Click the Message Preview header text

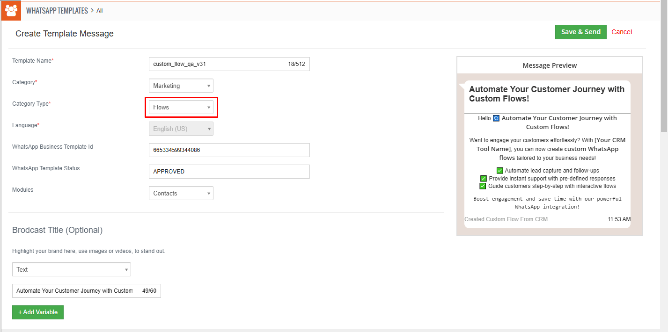(x=550, y=65)
